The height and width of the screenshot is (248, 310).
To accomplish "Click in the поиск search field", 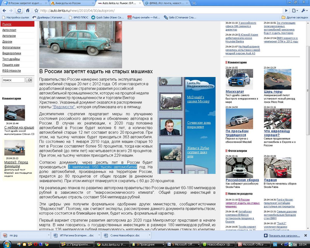I will point(14,80).
